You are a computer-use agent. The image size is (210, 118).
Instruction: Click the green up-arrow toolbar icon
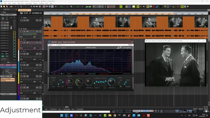click(x=188, y=7)
